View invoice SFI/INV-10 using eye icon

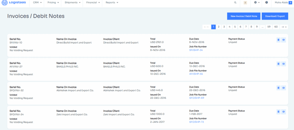(283, 40)
